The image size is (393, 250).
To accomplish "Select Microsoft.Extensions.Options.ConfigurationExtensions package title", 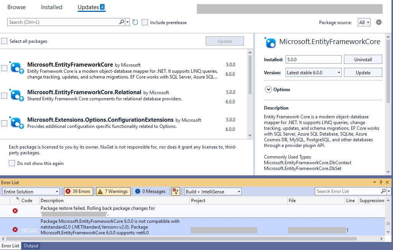I will click(100, 120).
